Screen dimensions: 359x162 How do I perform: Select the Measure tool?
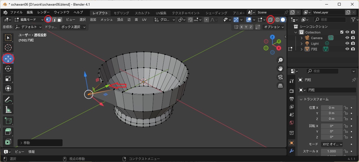(x=8, y=110)
